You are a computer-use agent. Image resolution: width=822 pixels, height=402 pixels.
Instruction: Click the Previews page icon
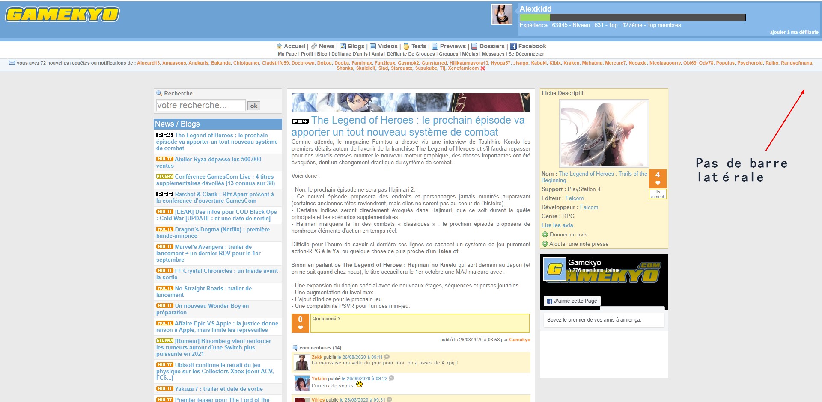(x=435, y=46)
